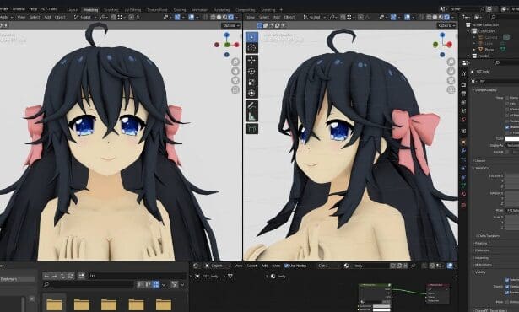This screenshot has height=312, width=519.
Task: Toggle proportional editing in right viewport header
Action: click(x=361, y=17)
